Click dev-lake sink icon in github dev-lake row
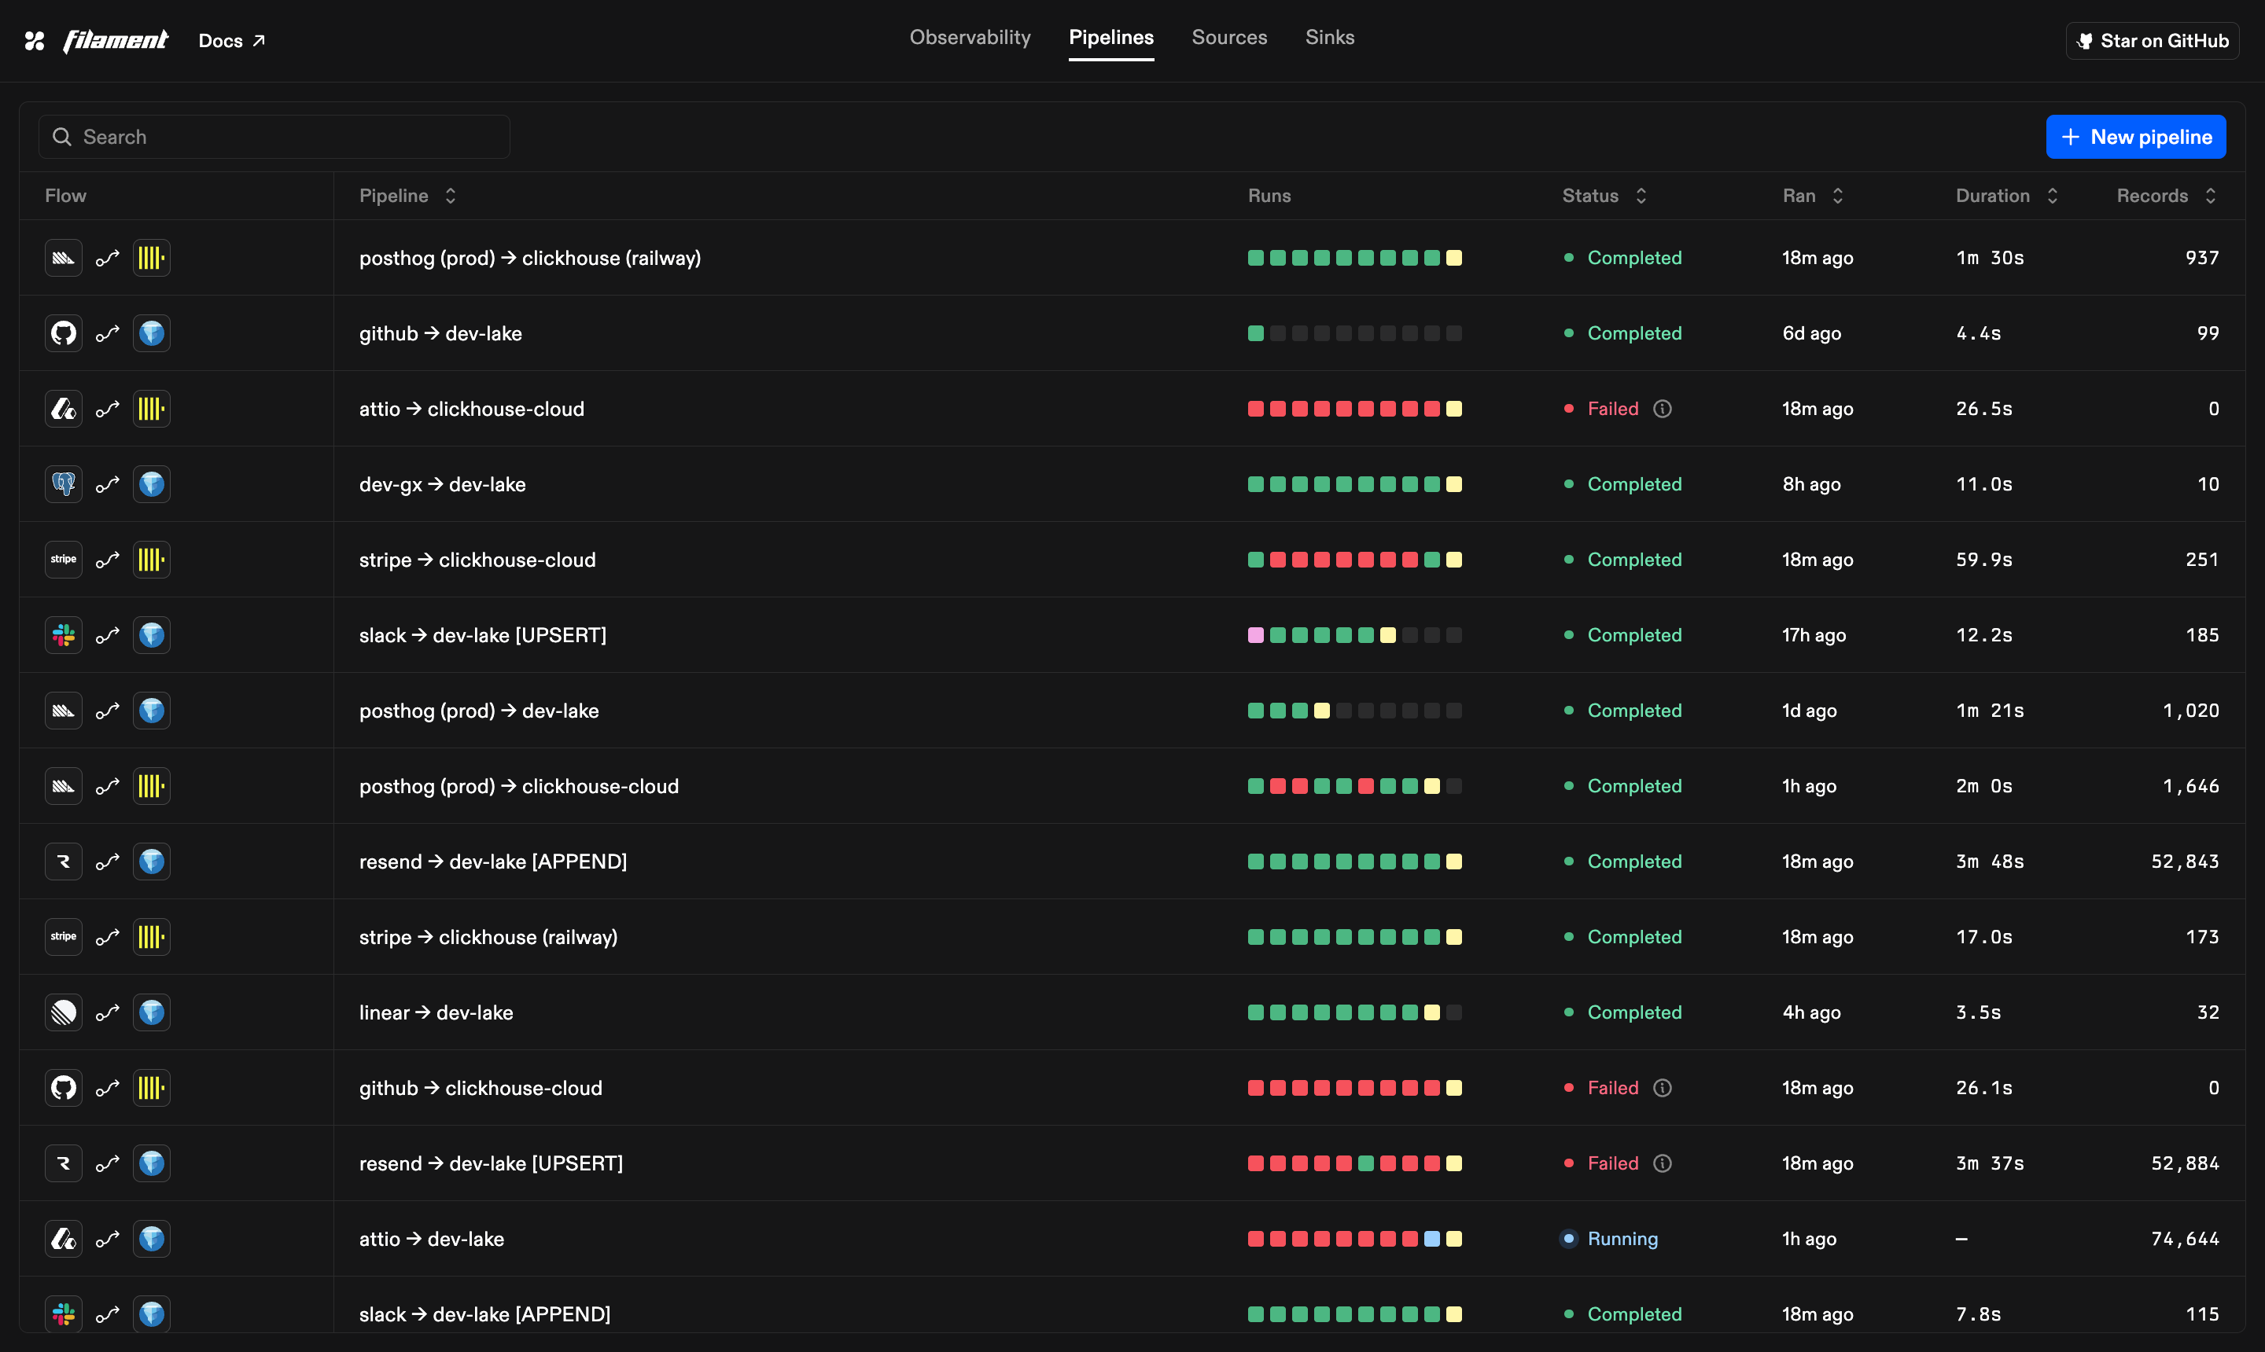This screenshot has height=1352, width=2265. [x=151, y=333]
